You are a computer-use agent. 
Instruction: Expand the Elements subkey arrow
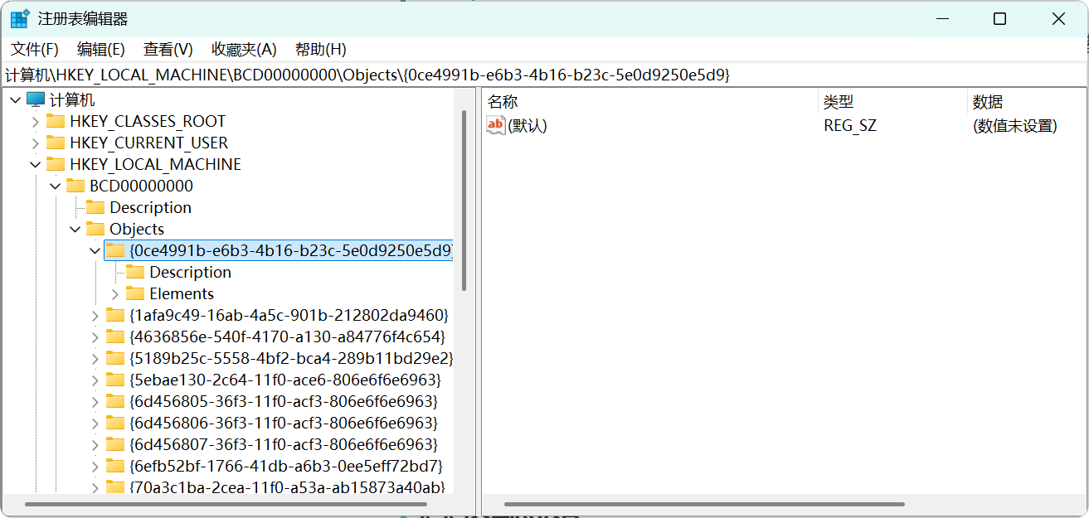coord(114,294)
